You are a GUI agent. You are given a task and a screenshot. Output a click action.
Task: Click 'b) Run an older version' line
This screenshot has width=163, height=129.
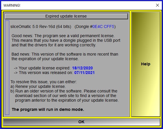[x=64, y=91]
